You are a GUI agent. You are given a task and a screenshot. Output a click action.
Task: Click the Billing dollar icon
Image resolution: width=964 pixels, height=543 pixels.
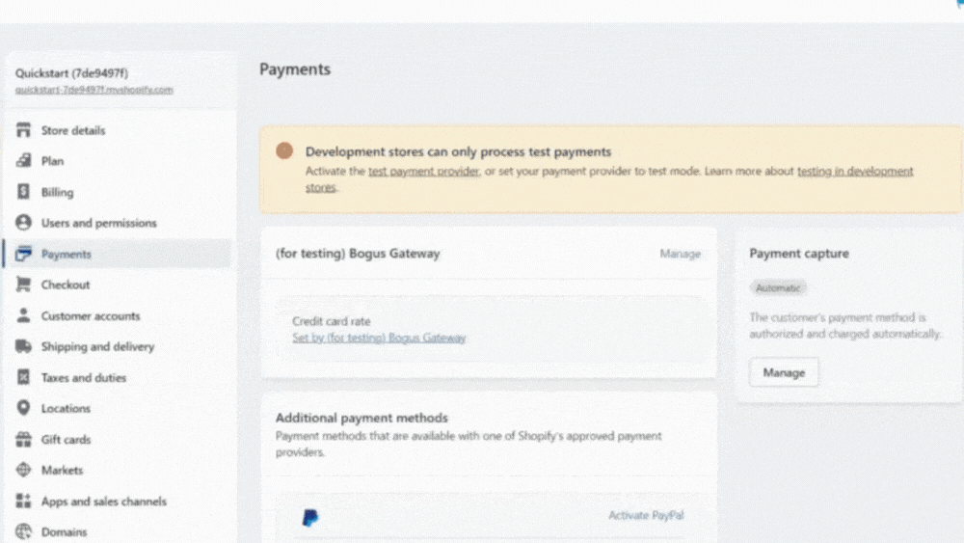[x=23, y=191]
